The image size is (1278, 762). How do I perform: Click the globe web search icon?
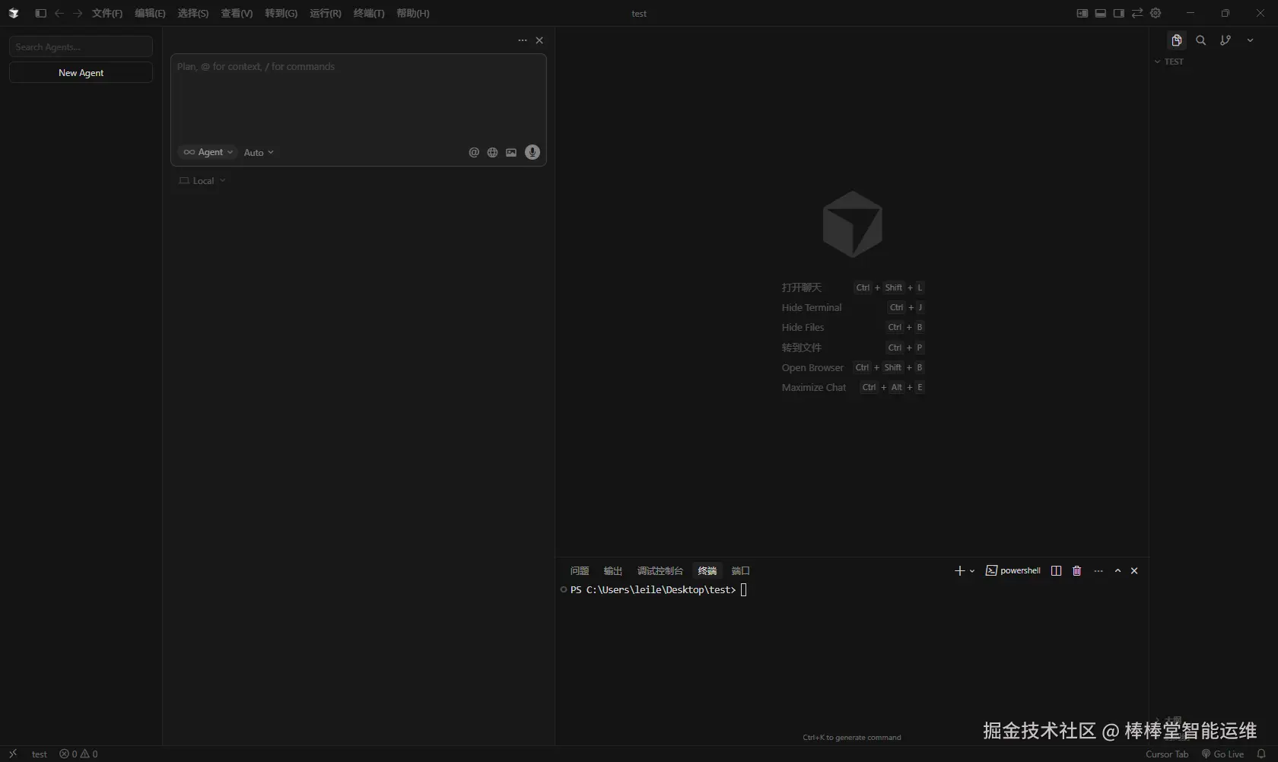coord(492,152)
